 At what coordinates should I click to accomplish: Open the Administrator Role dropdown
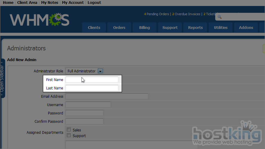tap(100, 71)
